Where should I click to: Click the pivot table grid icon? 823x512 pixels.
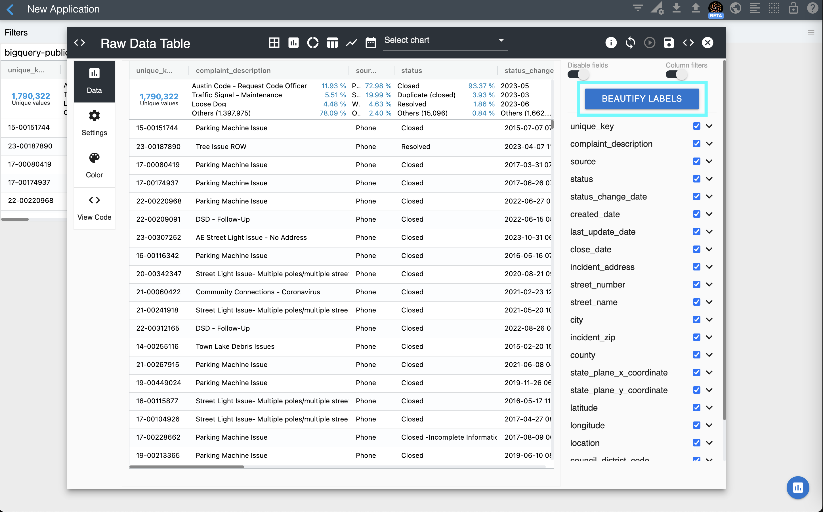coord(274,43)
